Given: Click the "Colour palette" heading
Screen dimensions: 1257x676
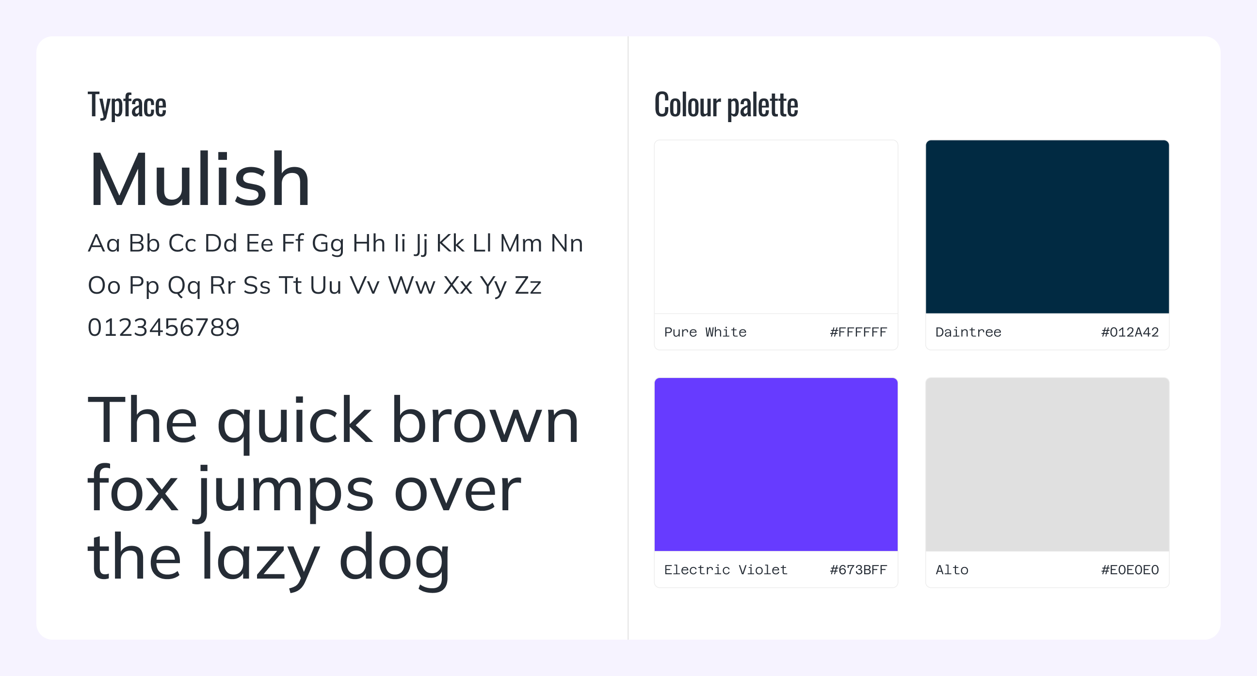Looking at the screenshot, I should click(726, 104).
